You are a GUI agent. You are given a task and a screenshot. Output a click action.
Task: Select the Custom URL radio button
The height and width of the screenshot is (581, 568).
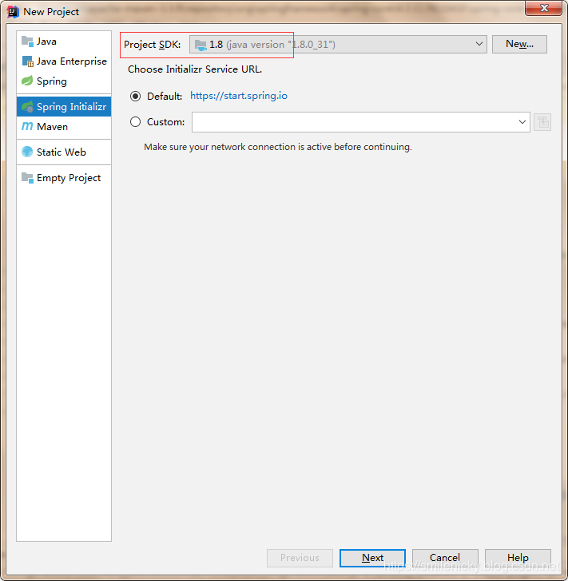point(136,121)
